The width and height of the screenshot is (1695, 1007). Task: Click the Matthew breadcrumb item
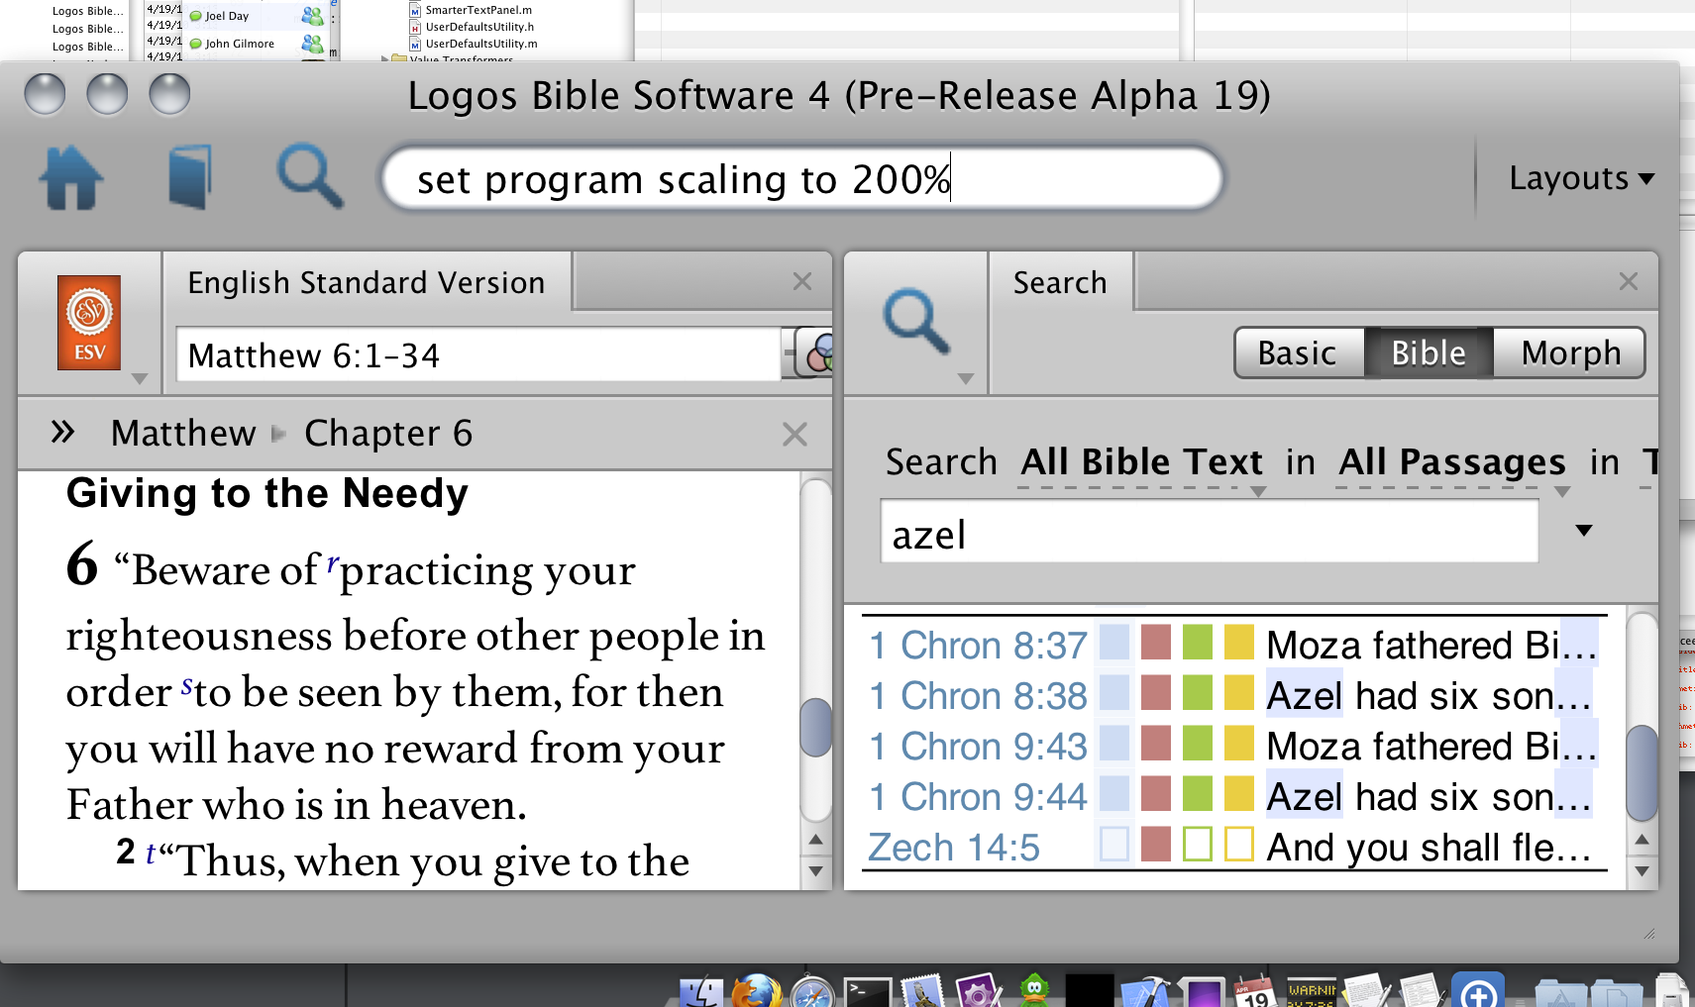pyautogui.click(x=183, y=433)
